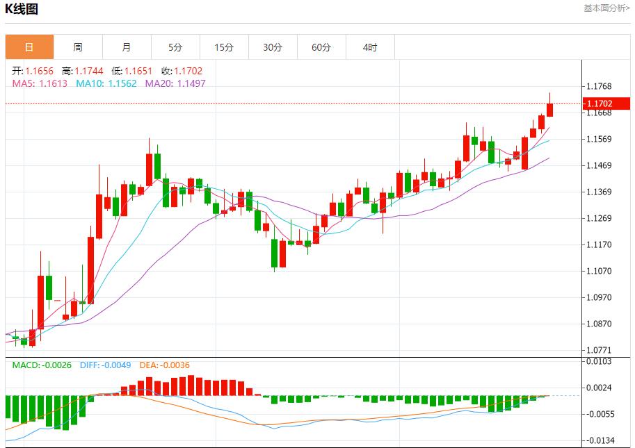
Task: Switch to the 60分 interval tab
Action: coord(321,47)
